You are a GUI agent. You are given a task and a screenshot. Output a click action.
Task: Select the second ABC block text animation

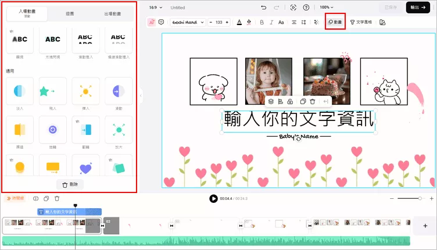click(x=53, y=40)
